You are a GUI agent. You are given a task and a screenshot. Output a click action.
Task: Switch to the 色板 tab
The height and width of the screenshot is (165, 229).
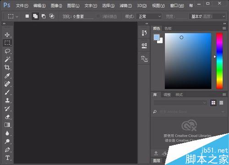[168, 28]
